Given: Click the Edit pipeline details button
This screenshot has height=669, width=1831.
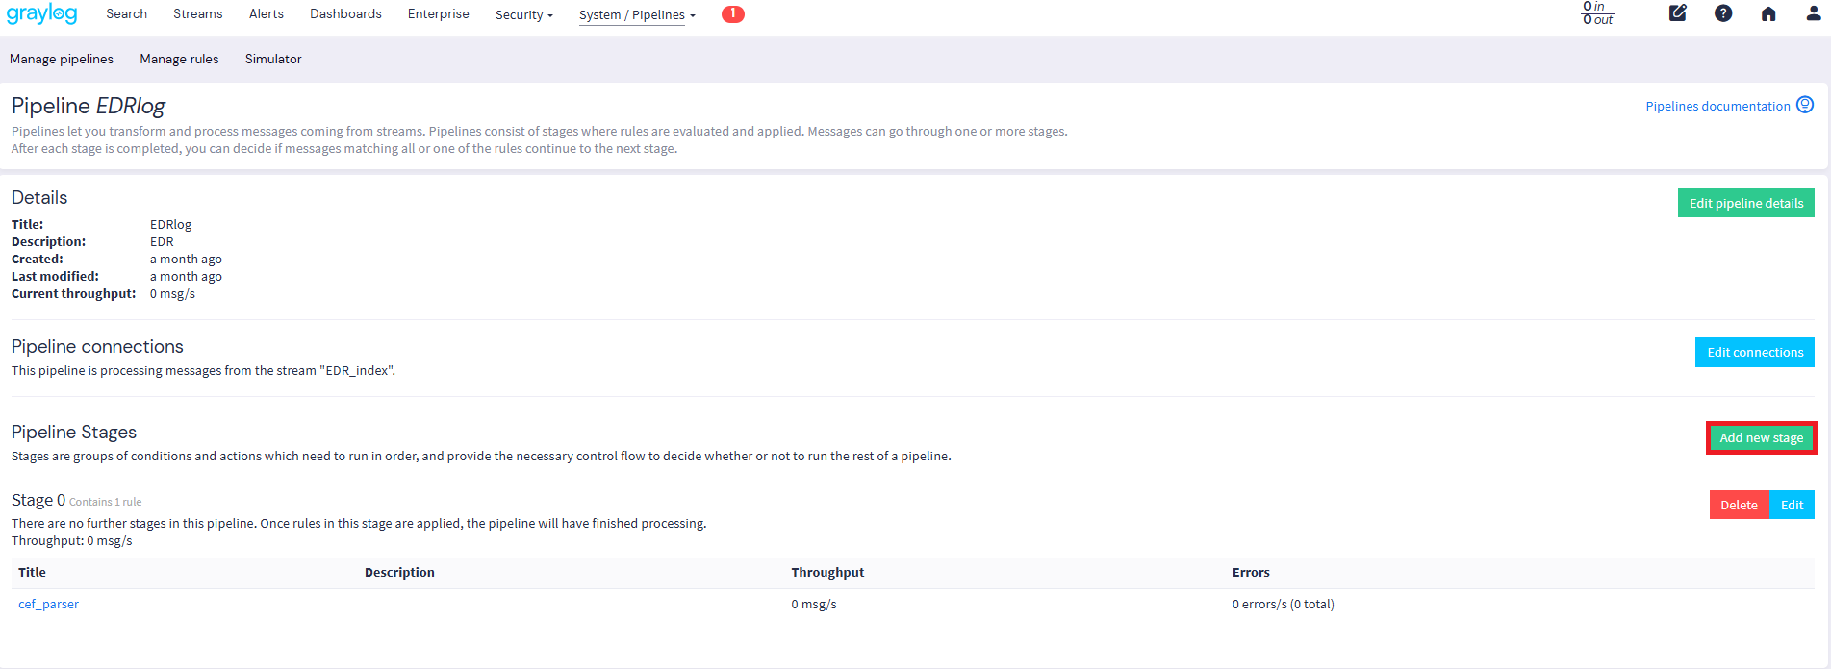Looking at the screenshot, I should [1745, 203].
